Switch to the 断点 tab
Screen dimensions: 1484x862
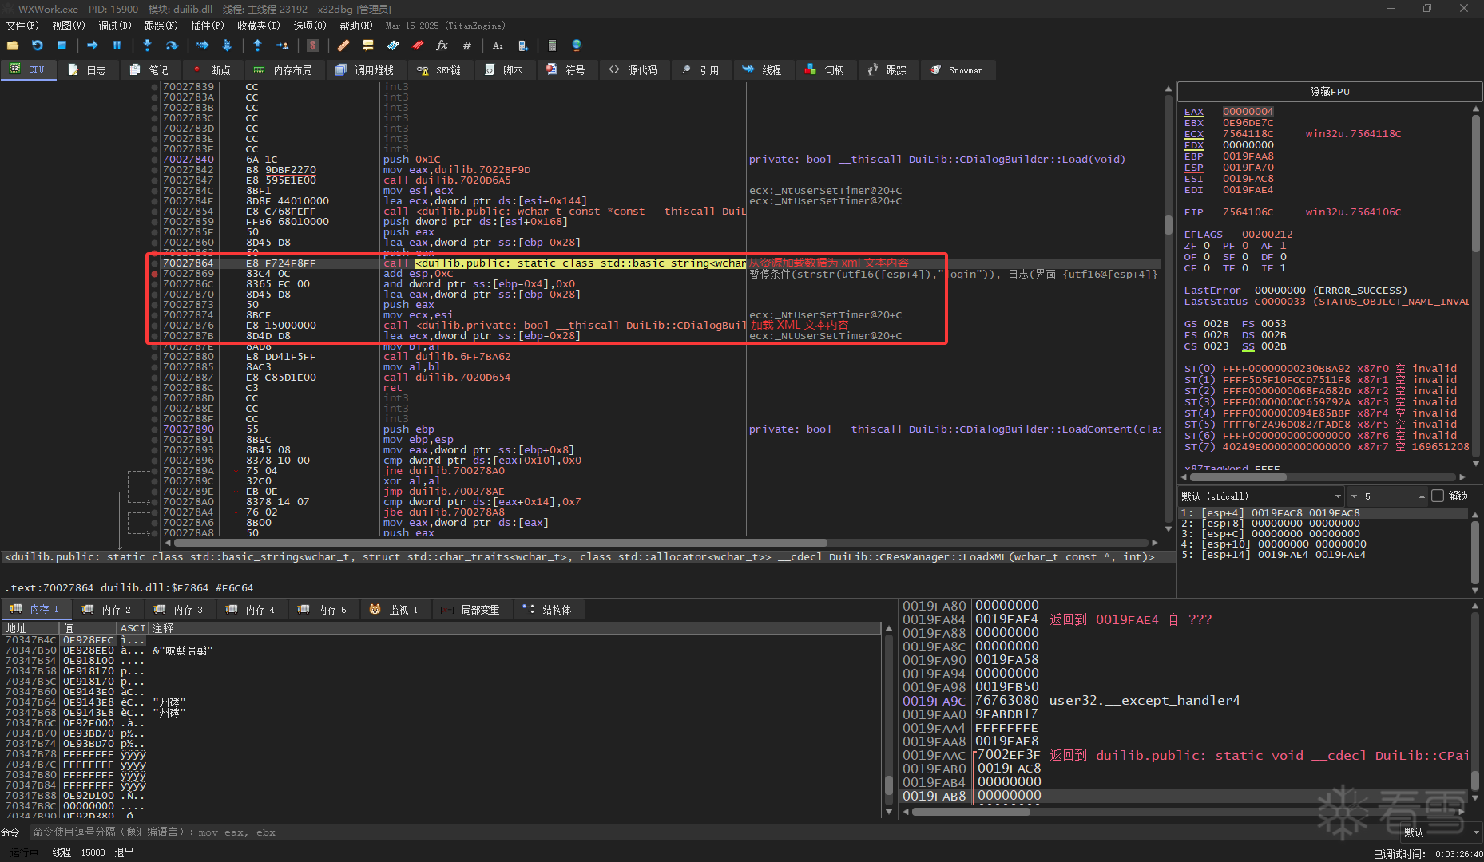pos(212,70)
